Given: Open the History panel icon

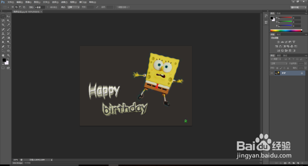Looking at the screenshot, I should (266, 16).
